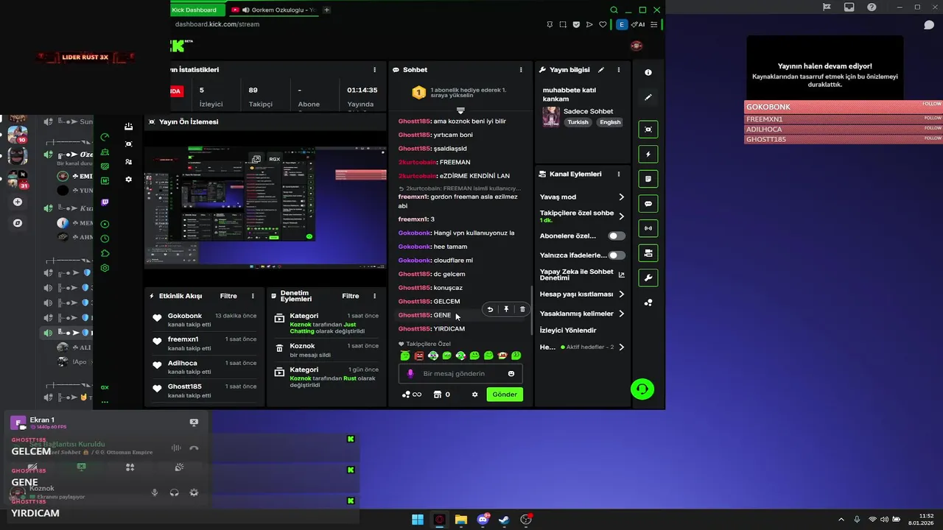Viewport: 943px width, 530px height.
Task: Click the pencil icon in the right rail
Action: pos(648,97)
